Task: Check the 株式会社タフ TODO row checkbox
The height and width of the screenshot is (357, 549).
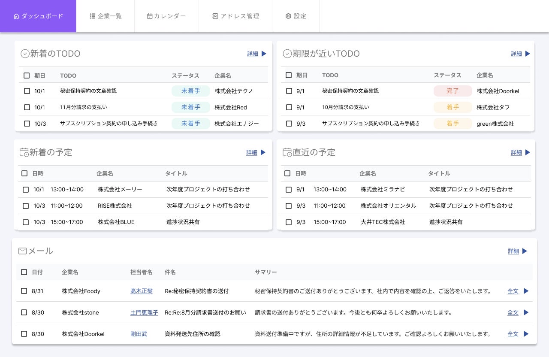Action: coord(289,107)
